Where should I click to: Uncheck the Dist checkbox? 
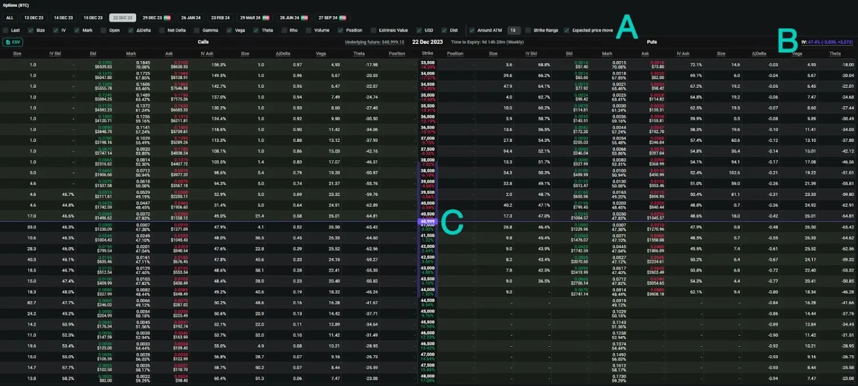pos(444,30)
